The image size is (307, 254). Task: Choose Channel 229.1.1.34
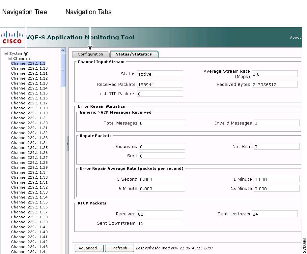pyautogui.click(x=29, y=197)
